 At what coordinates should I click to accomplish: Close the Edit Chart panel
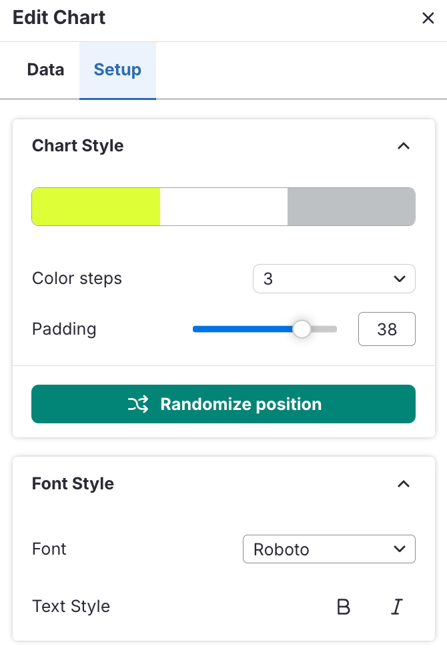428,19
